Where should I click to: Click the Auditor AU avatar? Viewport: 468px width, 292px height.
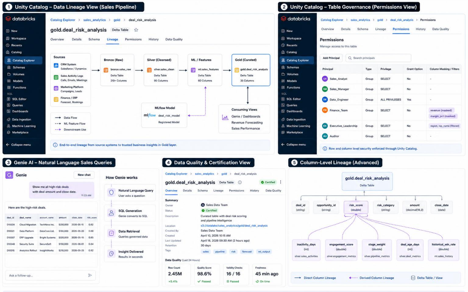tap(325, 136)
